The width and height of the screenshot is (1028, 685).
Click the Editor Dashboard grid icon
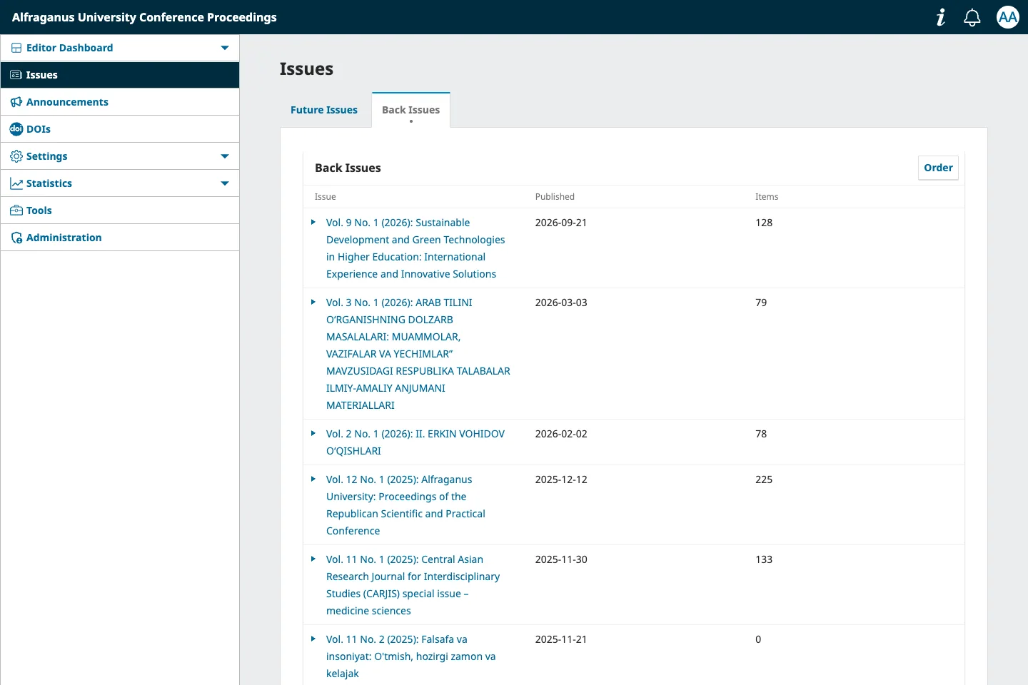click(x=16, y=48)
